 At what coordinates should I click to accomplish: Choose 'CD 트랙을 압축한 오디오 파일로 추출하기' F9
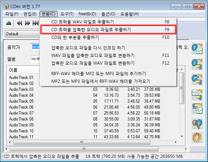click(108, 30)
